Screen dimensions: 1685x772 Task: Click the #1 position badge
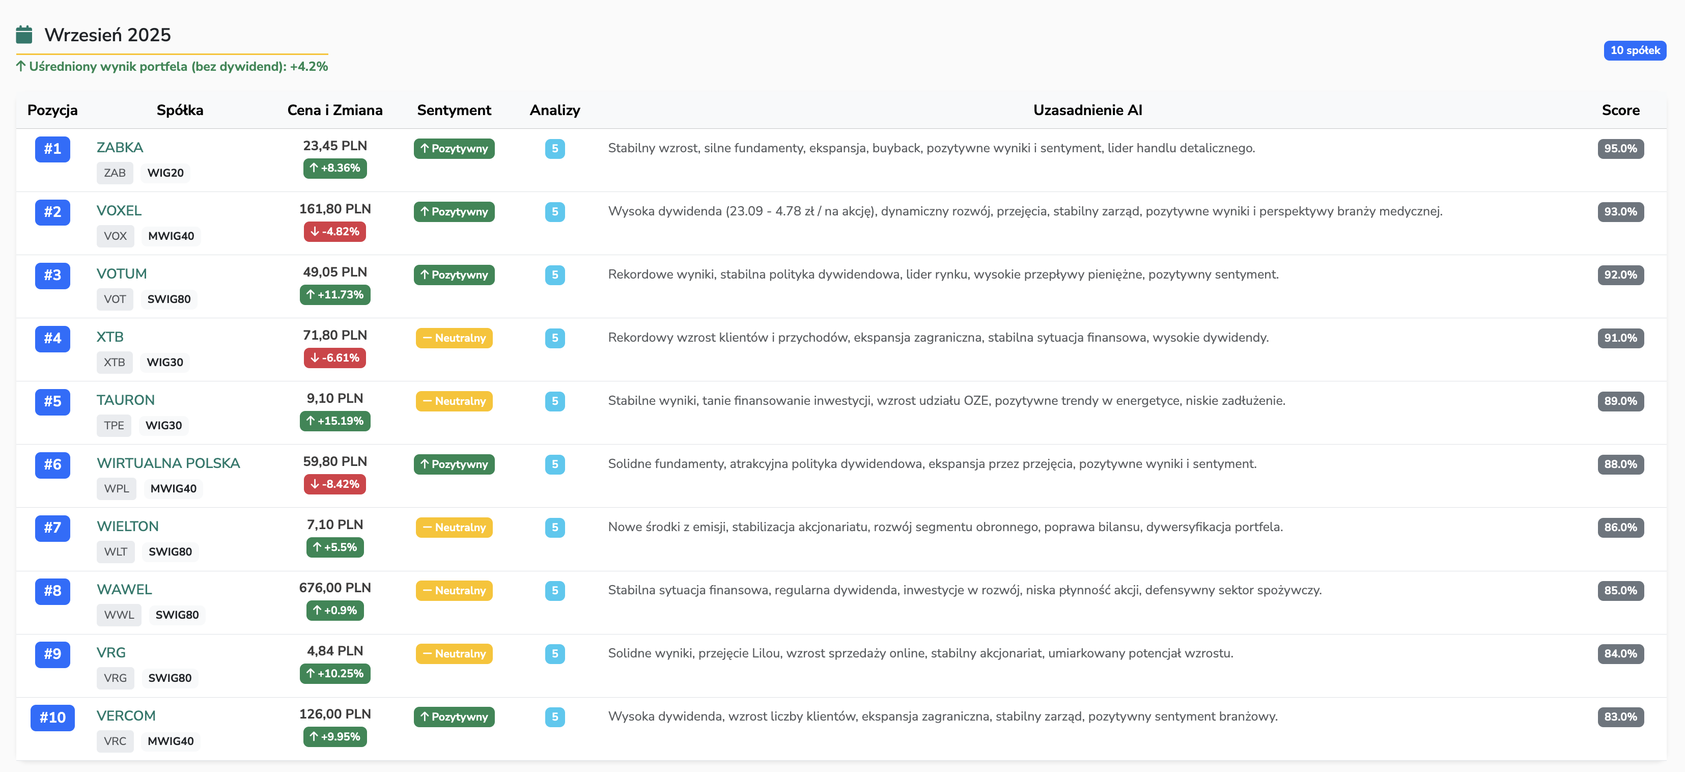(52, 149)
